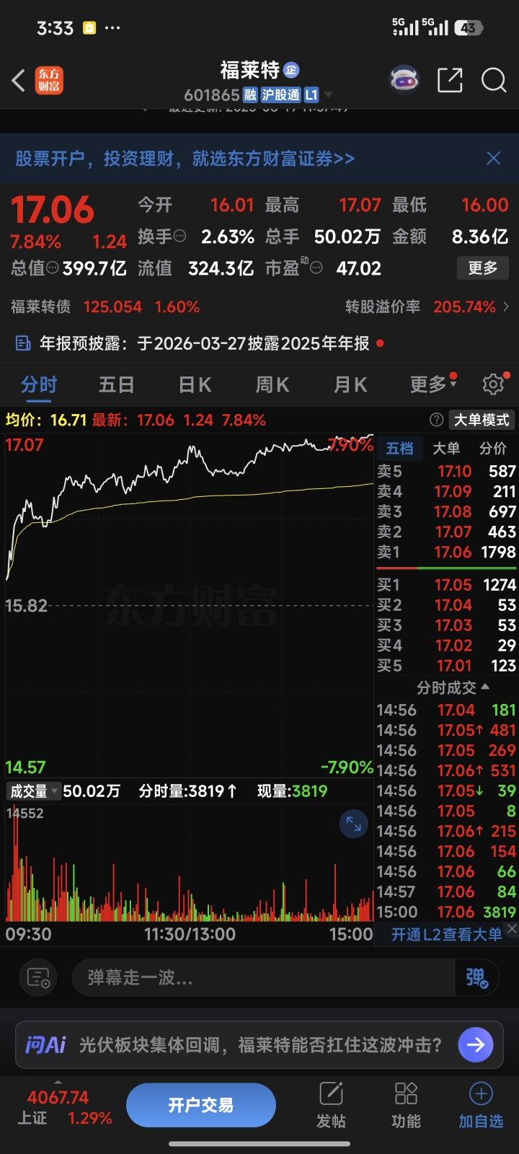Open the 股票开户 投资理财 banner link
This screenshot has width=519, height=1154.
point(185,159)
